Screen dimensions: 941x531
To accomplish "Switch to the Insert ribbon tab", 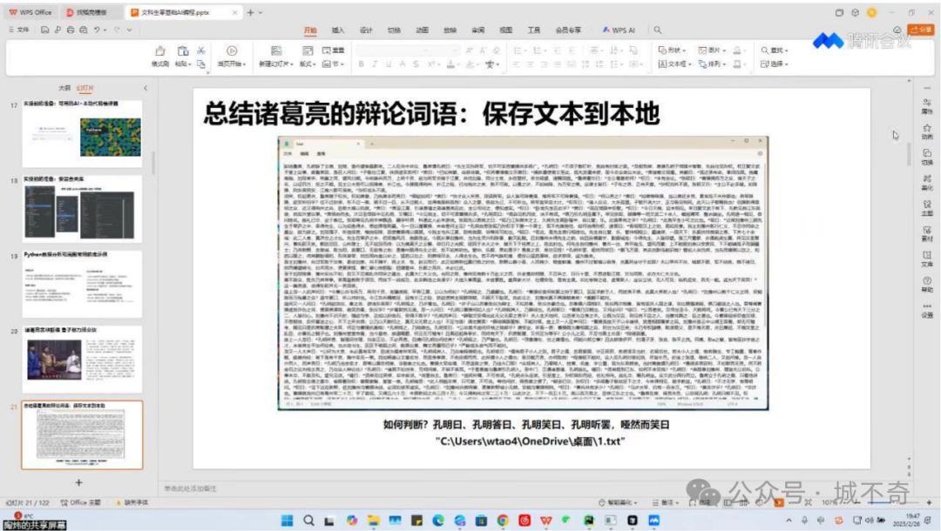I will [338, 30].
